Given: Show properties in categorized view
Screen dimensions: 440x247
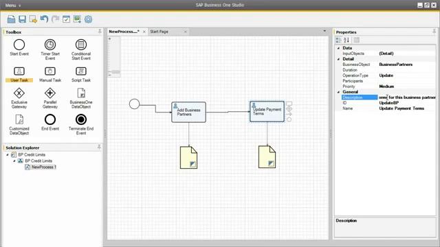Looking at the screenshot, I should click(x=339, y=40).
